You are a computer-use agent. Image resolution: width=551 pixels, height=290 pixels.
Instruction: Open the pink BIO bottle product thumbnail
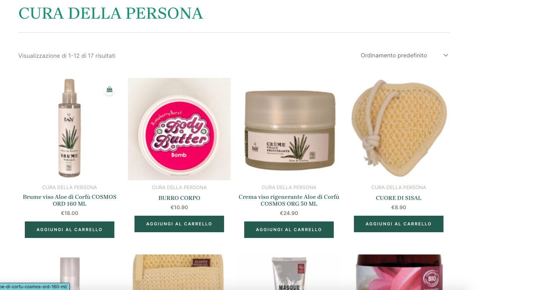point(399,272)
